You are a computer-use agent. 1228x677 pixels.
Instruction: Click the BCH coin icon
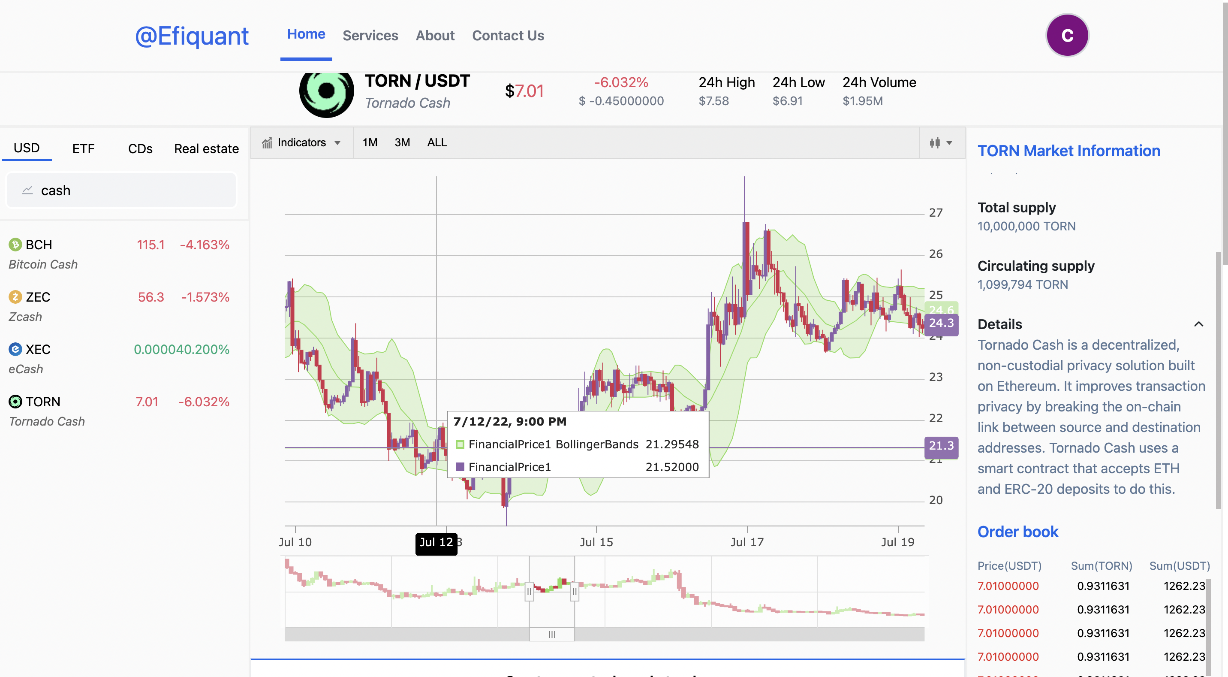click(15, 245)
